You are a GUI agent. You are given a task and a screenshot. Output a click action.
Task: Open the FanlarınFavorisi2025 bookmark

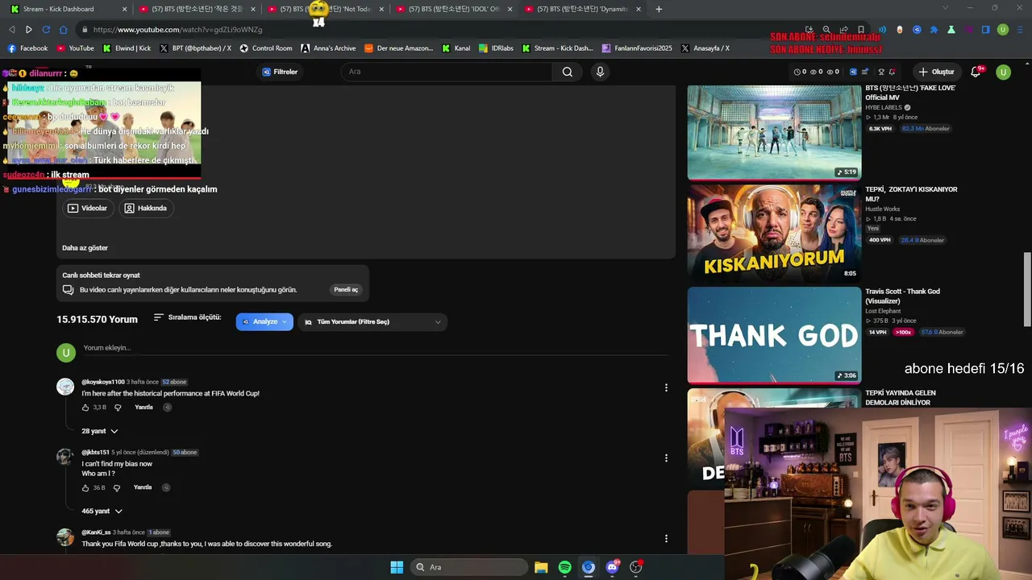tap(636, 48)
